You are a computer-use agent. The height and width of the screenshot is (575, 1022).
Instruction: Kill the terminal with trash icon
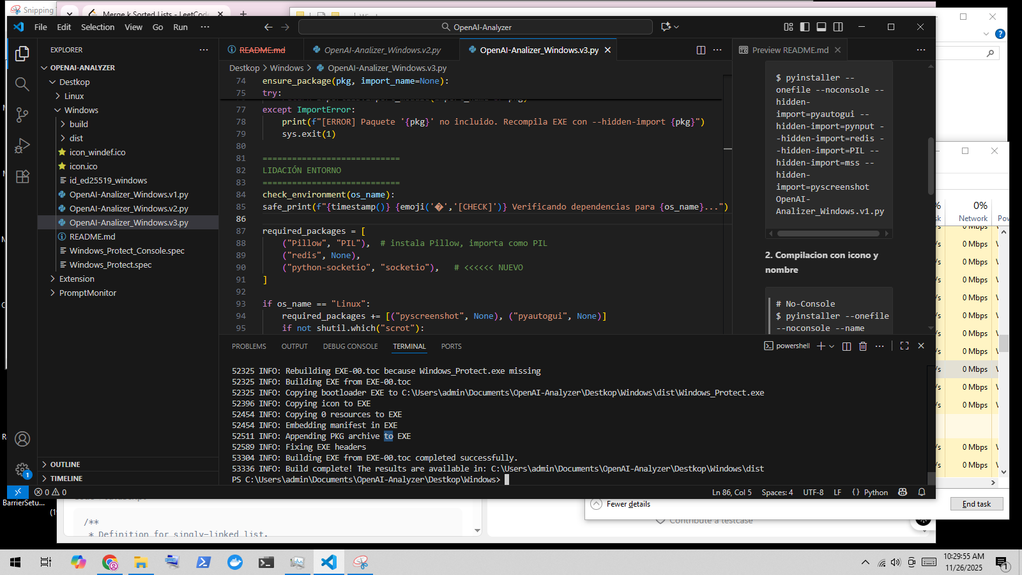(x=863, y=346)
